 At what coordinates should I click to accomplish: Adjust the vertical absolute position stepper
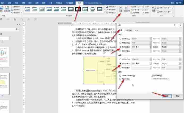(x=151, y=64)
